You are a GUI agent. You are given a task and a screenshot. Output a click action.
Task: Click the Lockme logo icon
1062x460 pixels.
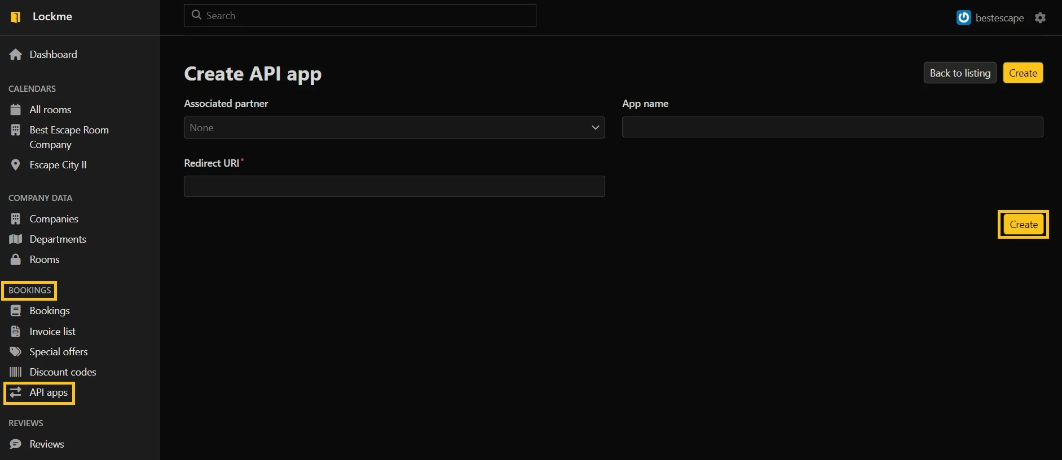coord(16,17)
